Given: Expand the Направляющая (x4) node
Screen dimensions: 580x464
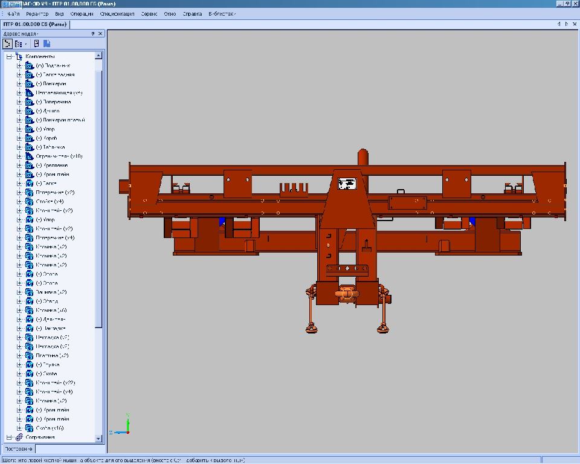Looking at the screenshot, I should 19,93.
